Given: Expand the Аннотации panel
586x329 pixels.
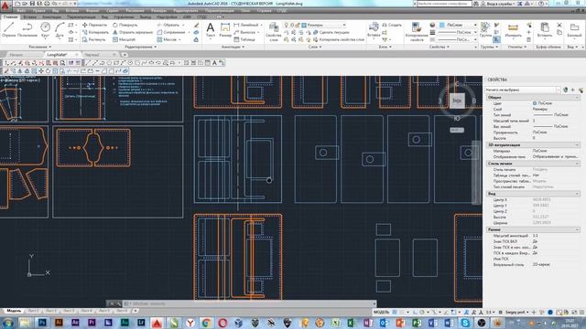Looking at the screenshot, I should [233, 47].
